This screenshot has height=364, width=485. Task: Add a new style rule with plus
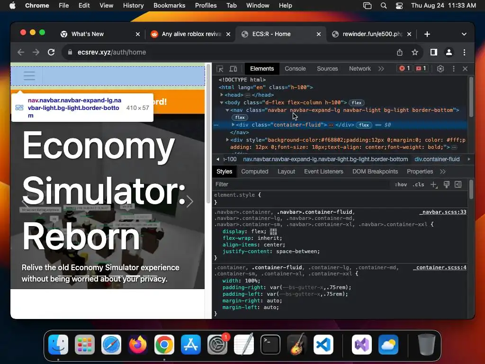click(x=434, y=185)
